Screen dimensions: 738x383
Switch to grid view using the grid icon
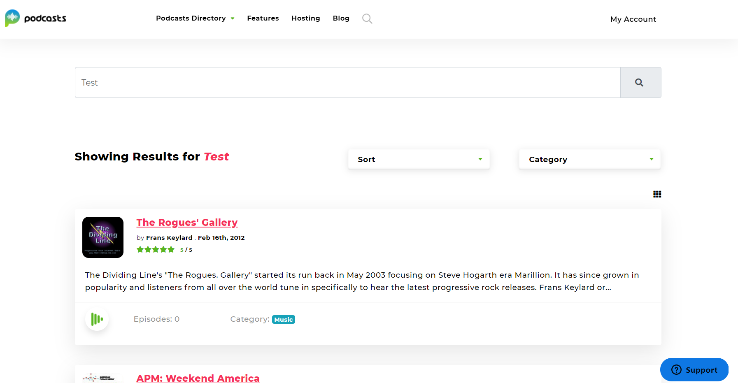tap(657, 194)
